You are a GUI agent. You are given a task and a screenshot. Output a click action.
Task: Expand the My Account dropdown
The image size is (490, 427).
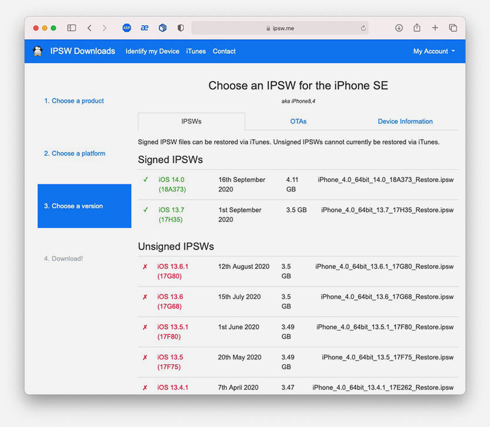pos(434,51)
